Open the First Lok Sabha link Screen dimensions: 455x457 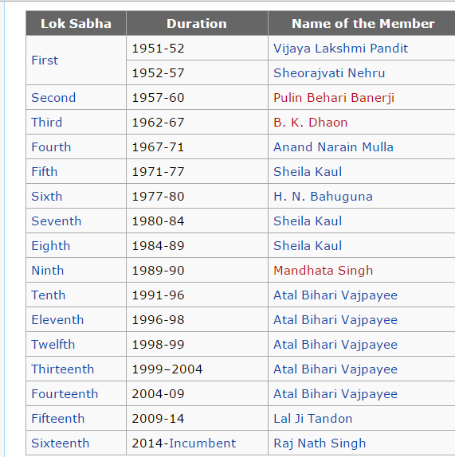[x=45, y=61]
